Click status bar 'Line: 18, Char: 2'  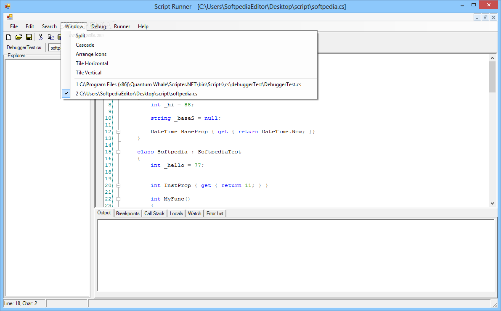[21, 303]
